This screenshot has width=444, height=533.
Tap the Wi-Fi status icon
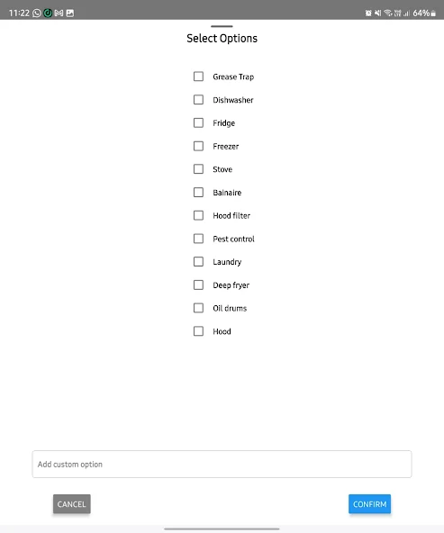tap(388, 13)
